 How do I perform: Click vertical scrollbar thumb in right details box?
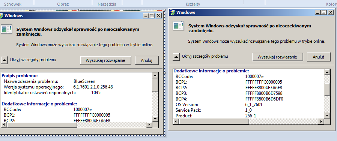[327, 89]
